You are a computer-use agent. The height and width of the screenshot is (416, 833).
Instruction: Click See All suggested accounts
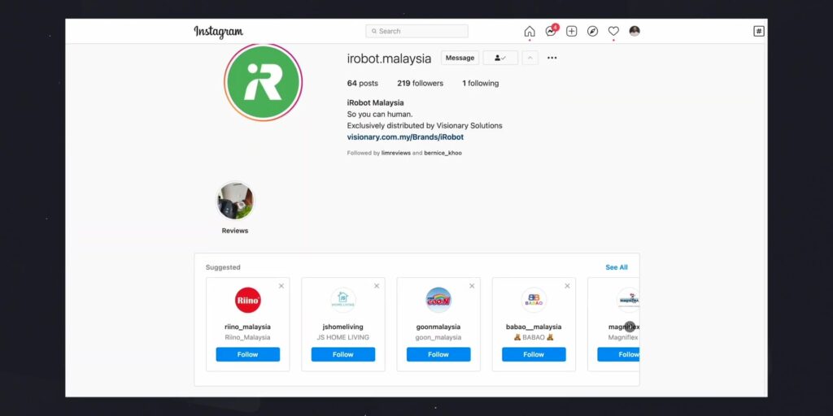click(617, 267)
